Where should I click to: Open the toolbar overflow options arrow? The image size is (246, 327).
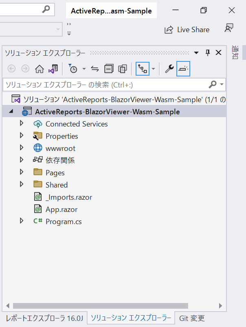[69, 33]
